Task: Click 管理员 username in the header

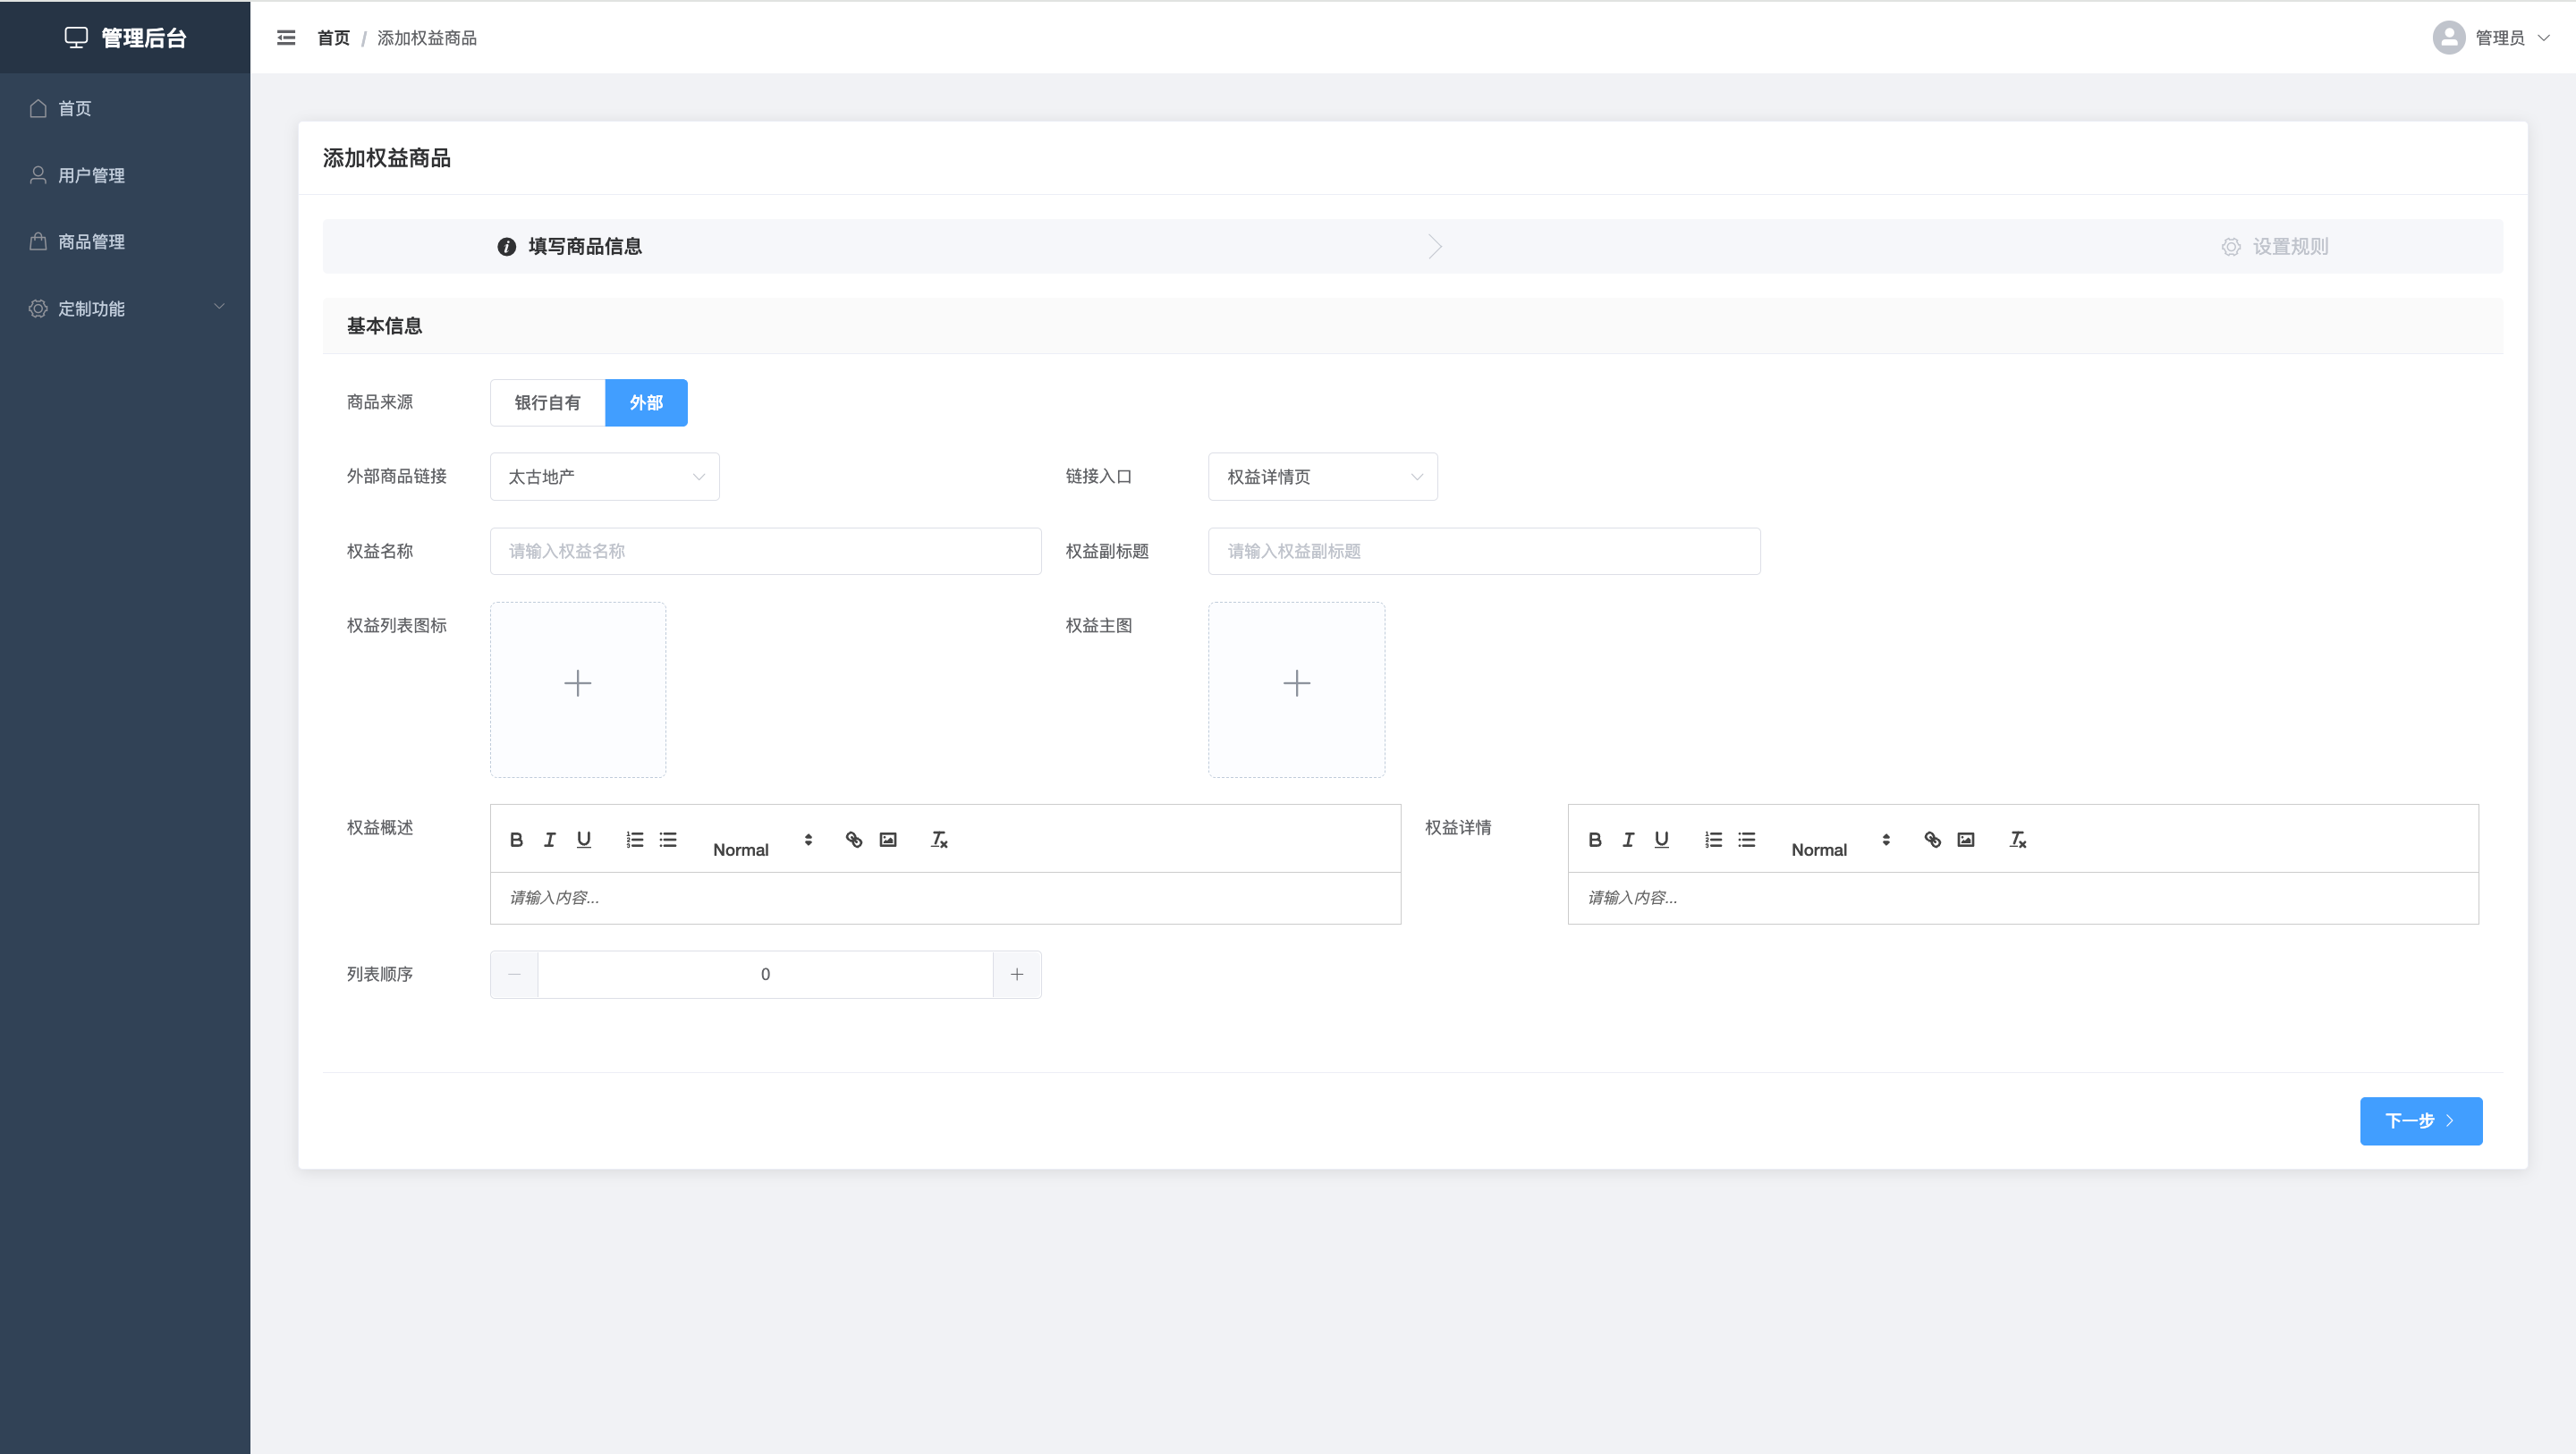Action: pyautogui.click(x=2500, y=38)
